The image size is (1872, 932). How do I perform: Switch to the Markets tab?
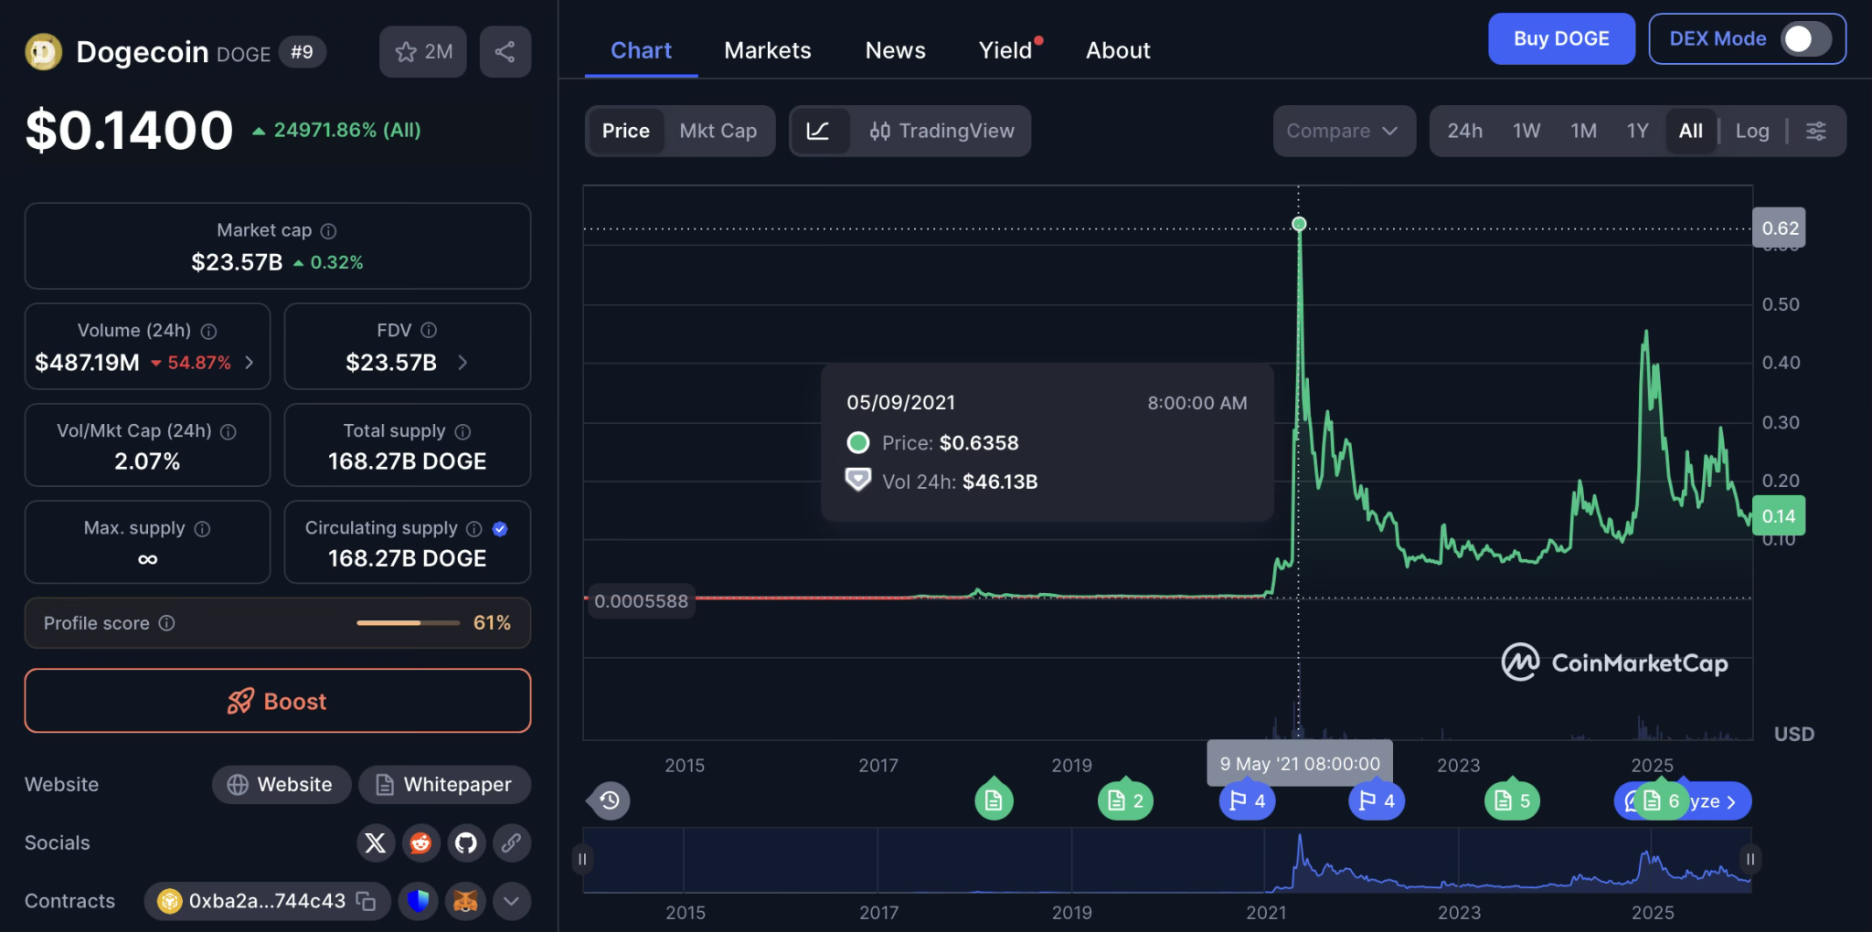[768, 50]
